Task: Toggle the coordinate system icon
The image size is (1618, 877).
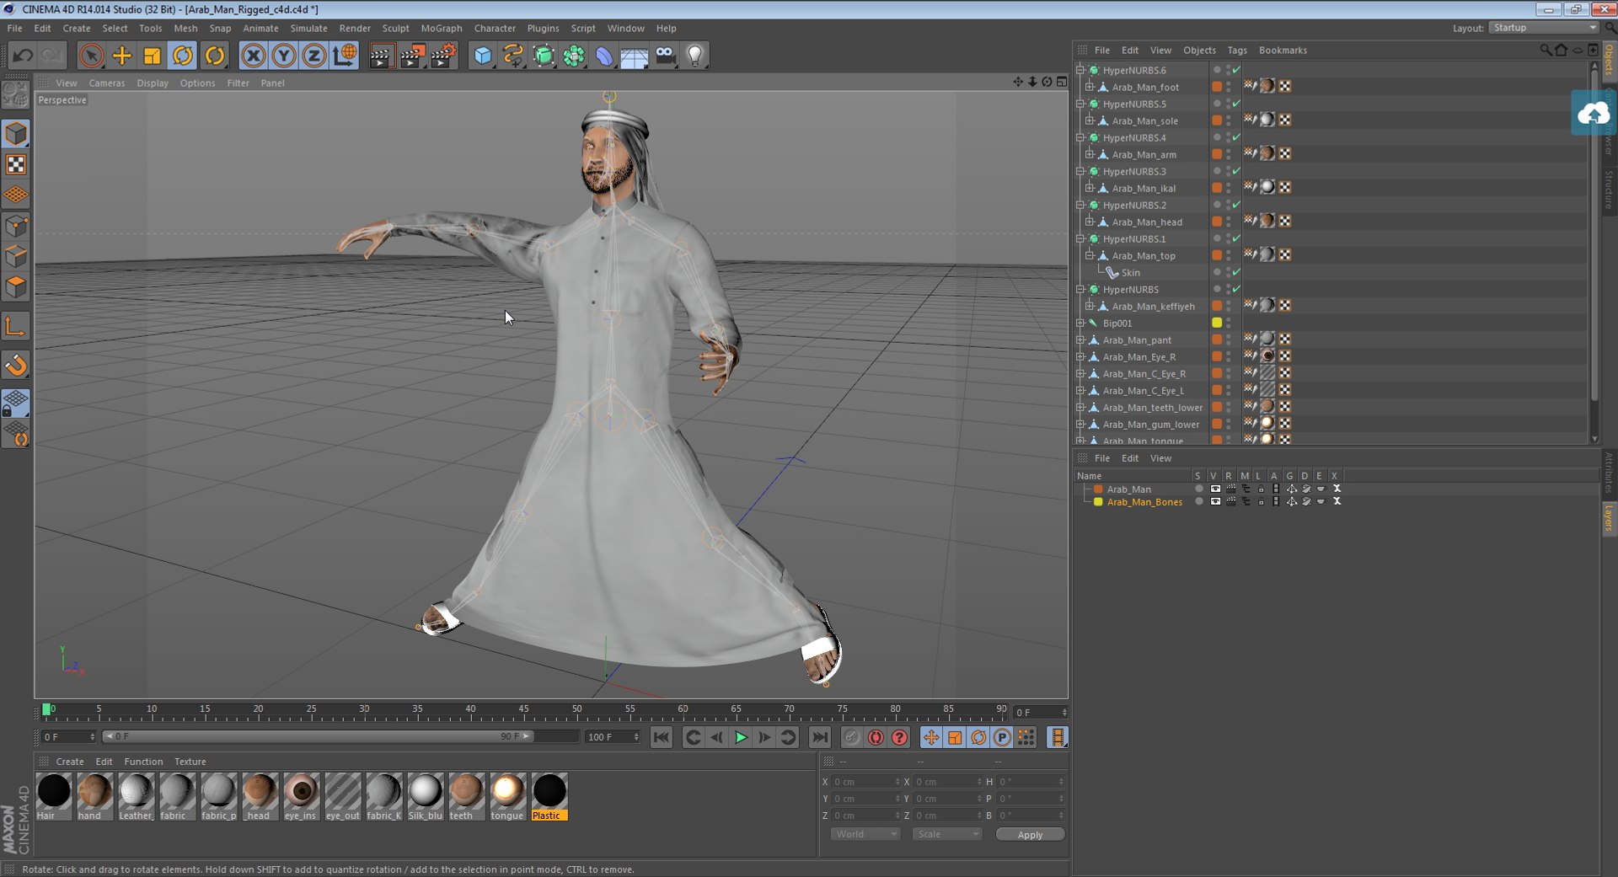Action: (x=345, y=56)
